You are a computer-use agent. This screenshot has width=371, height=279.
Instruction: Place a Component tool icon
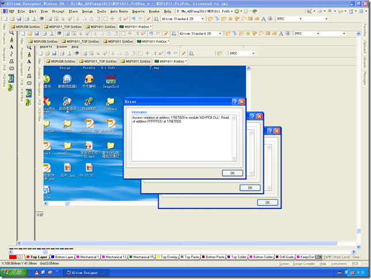coord(270,18)
